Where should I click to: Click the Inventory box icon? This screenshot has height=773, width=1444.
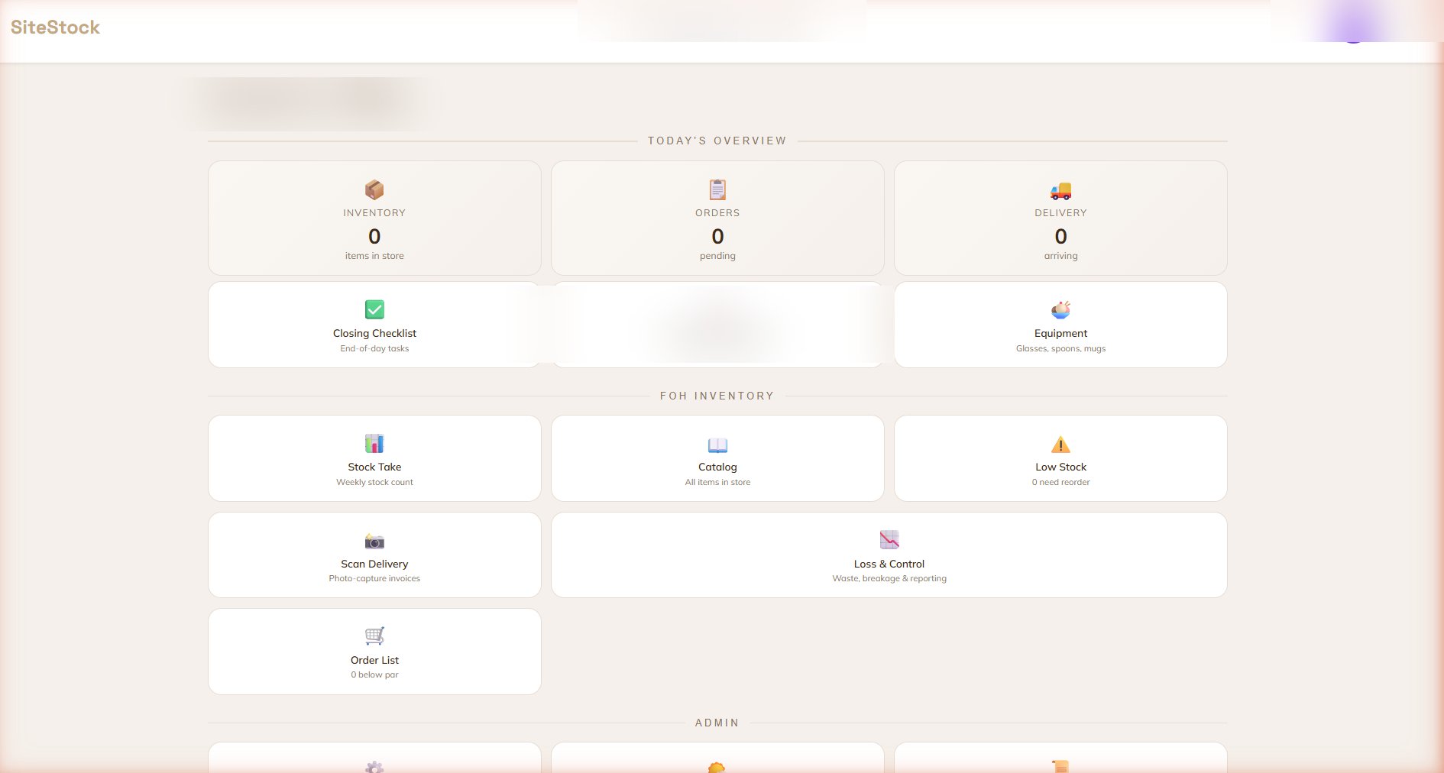click(374, 190)
